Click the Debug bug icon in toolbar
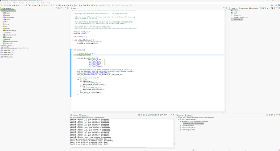Screen dimensions: 280x151 (79, 5)
